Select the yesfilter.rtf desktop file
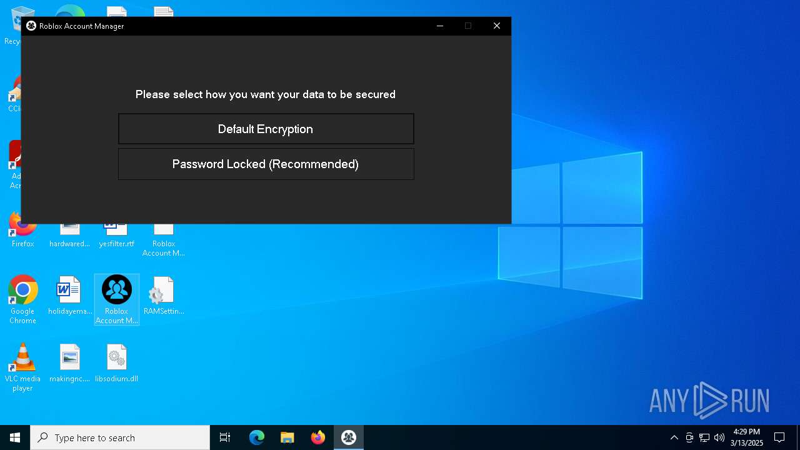Image resolution: width=800 pixels, height=450 pixels. click(x=117, y=236)
